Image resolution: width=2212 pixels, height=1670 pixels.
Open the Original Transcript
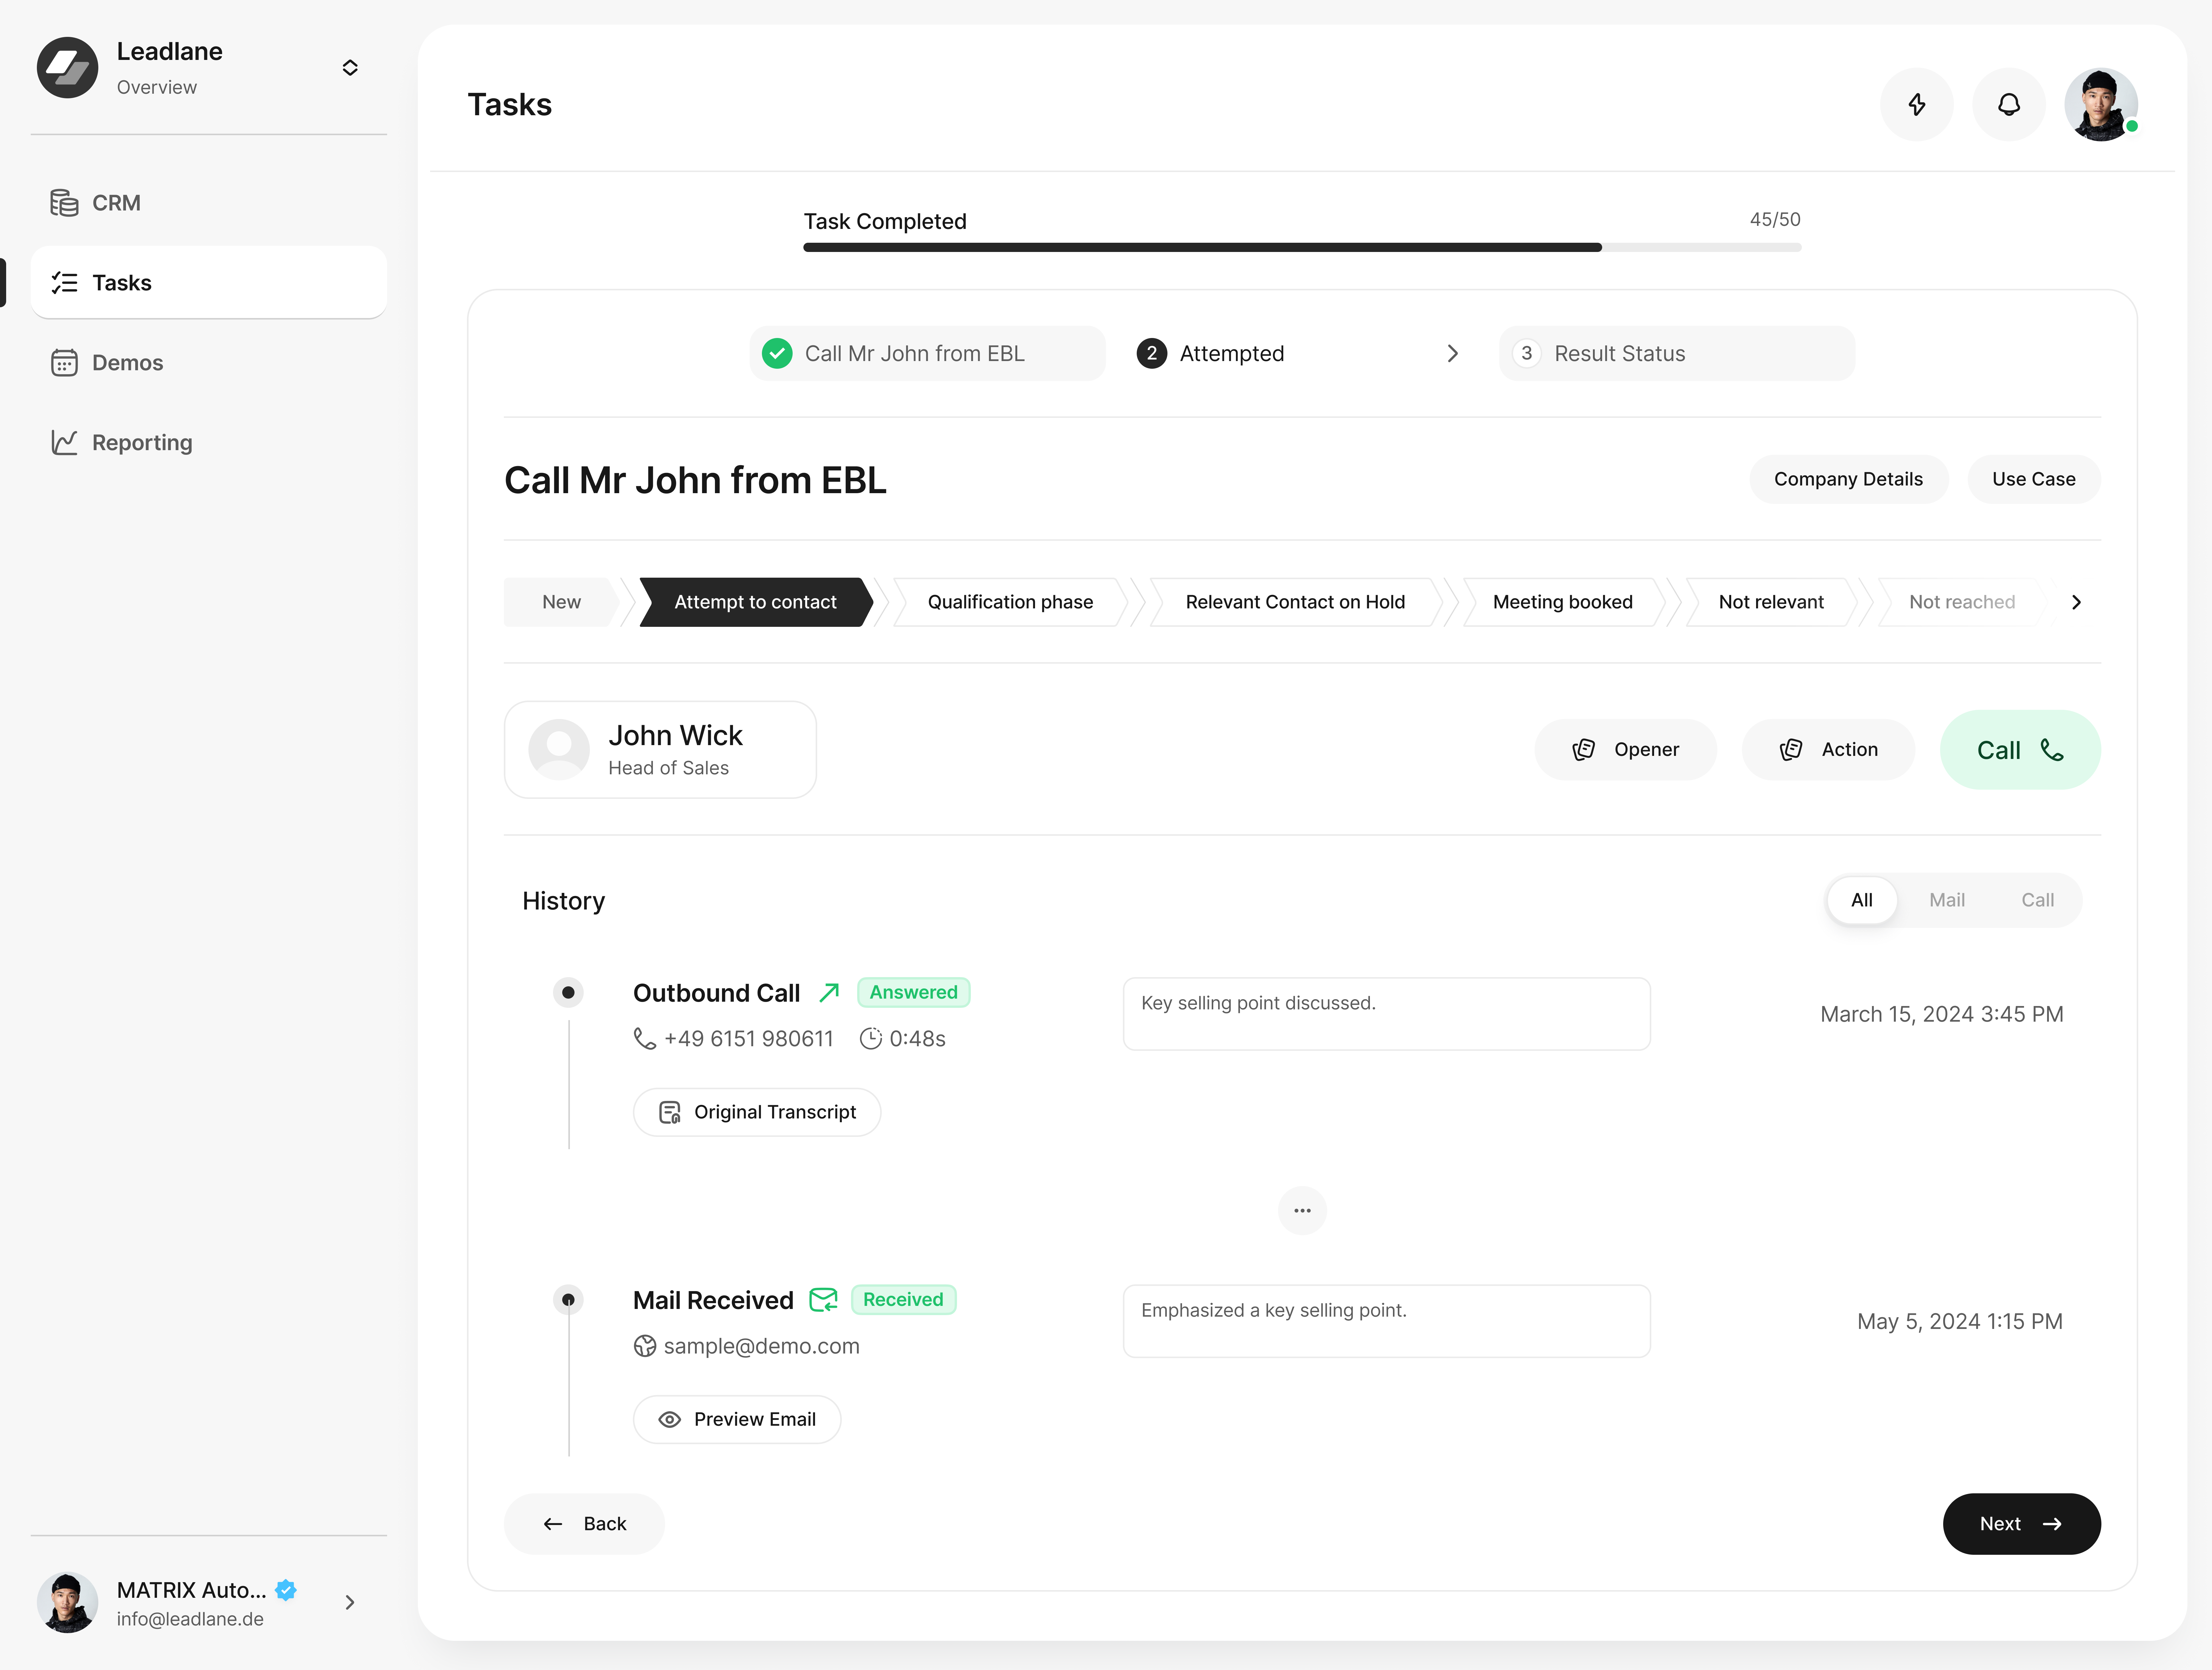[757, 1112]
